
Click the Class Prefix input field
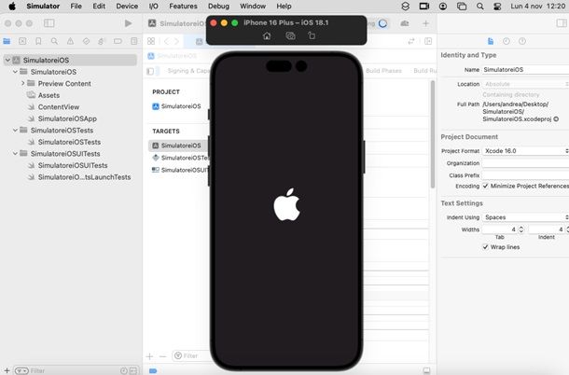point(525,175)
